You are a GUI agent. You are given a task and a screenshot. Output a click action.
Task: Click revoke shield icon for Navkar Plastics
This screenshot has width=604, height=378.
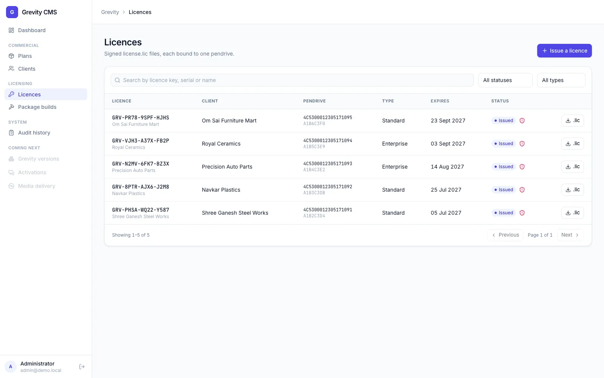tap(522, 190)
